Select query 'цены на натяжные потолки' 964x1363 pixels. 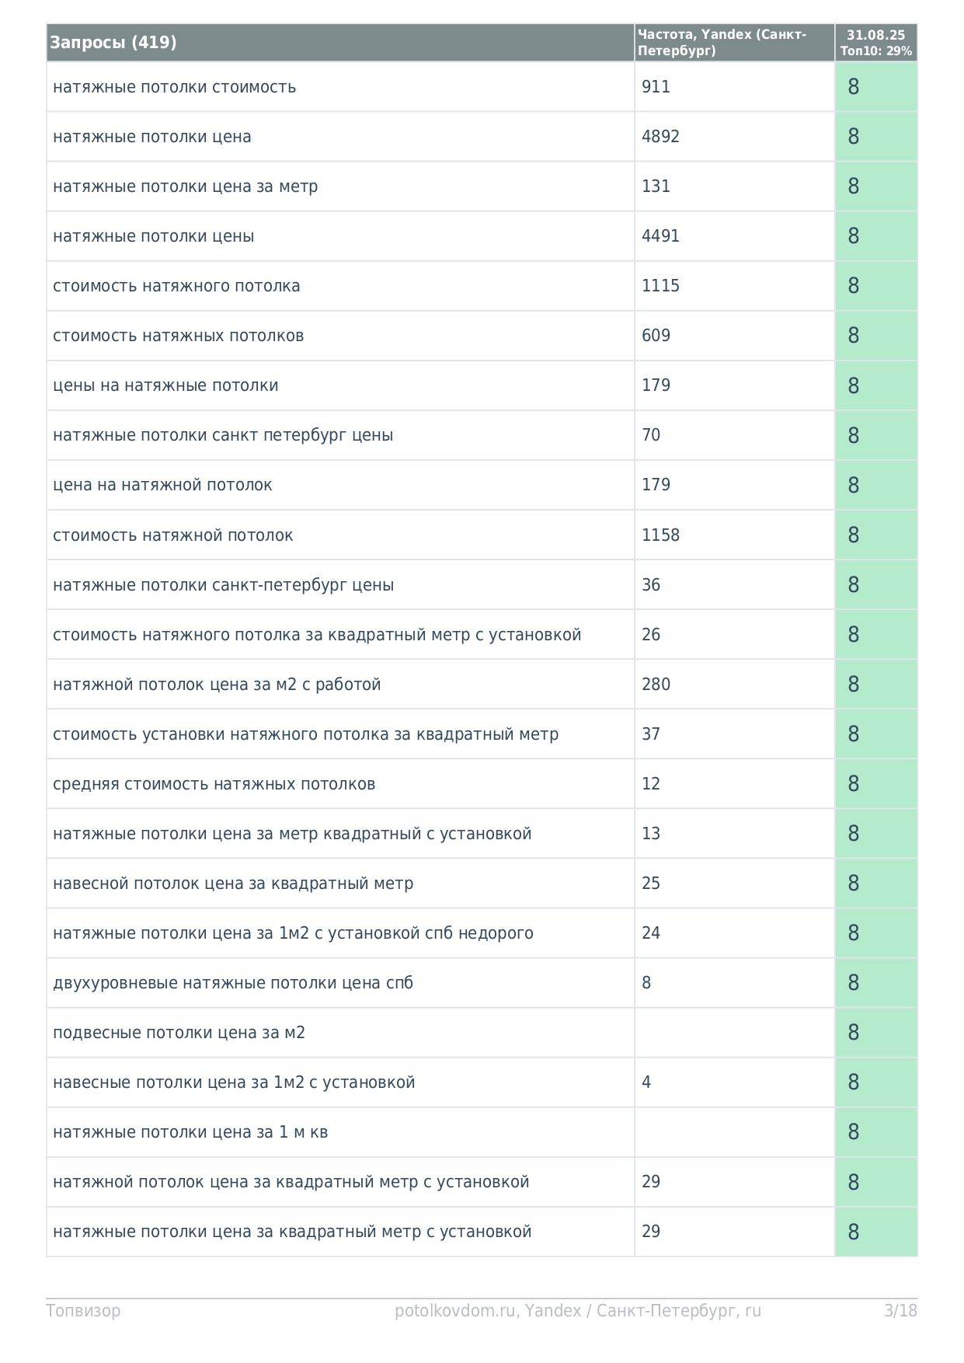tap(165, 385)
